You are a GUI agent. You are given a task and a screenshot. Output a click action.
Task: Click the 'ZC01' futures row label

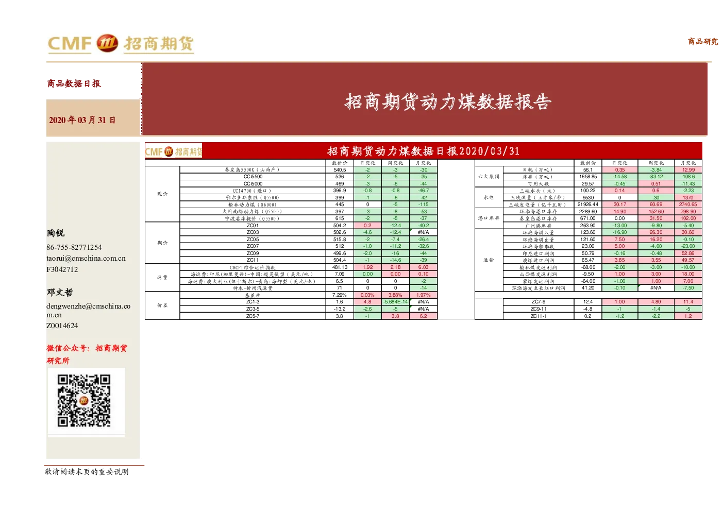pos(253,225)
